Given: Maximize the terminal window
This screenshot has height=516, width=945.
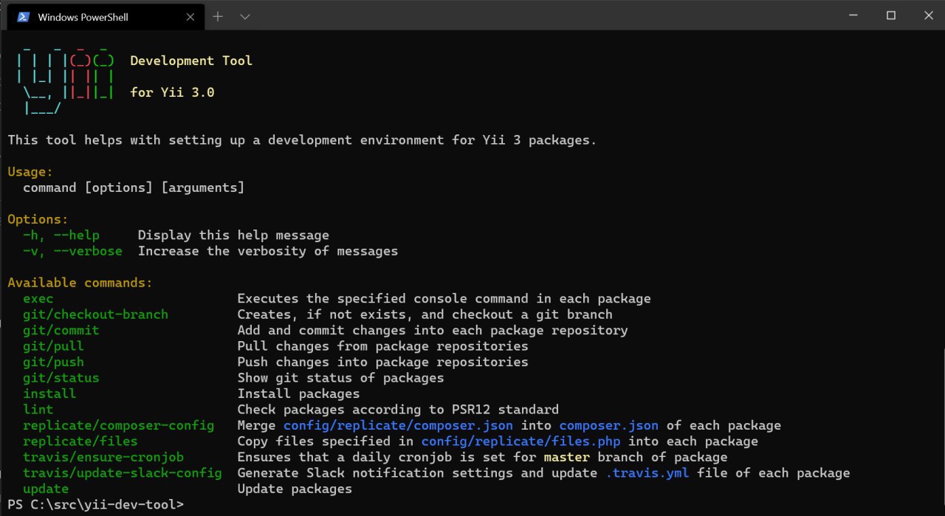Looking at the screenshot, I should click(891, 16).
